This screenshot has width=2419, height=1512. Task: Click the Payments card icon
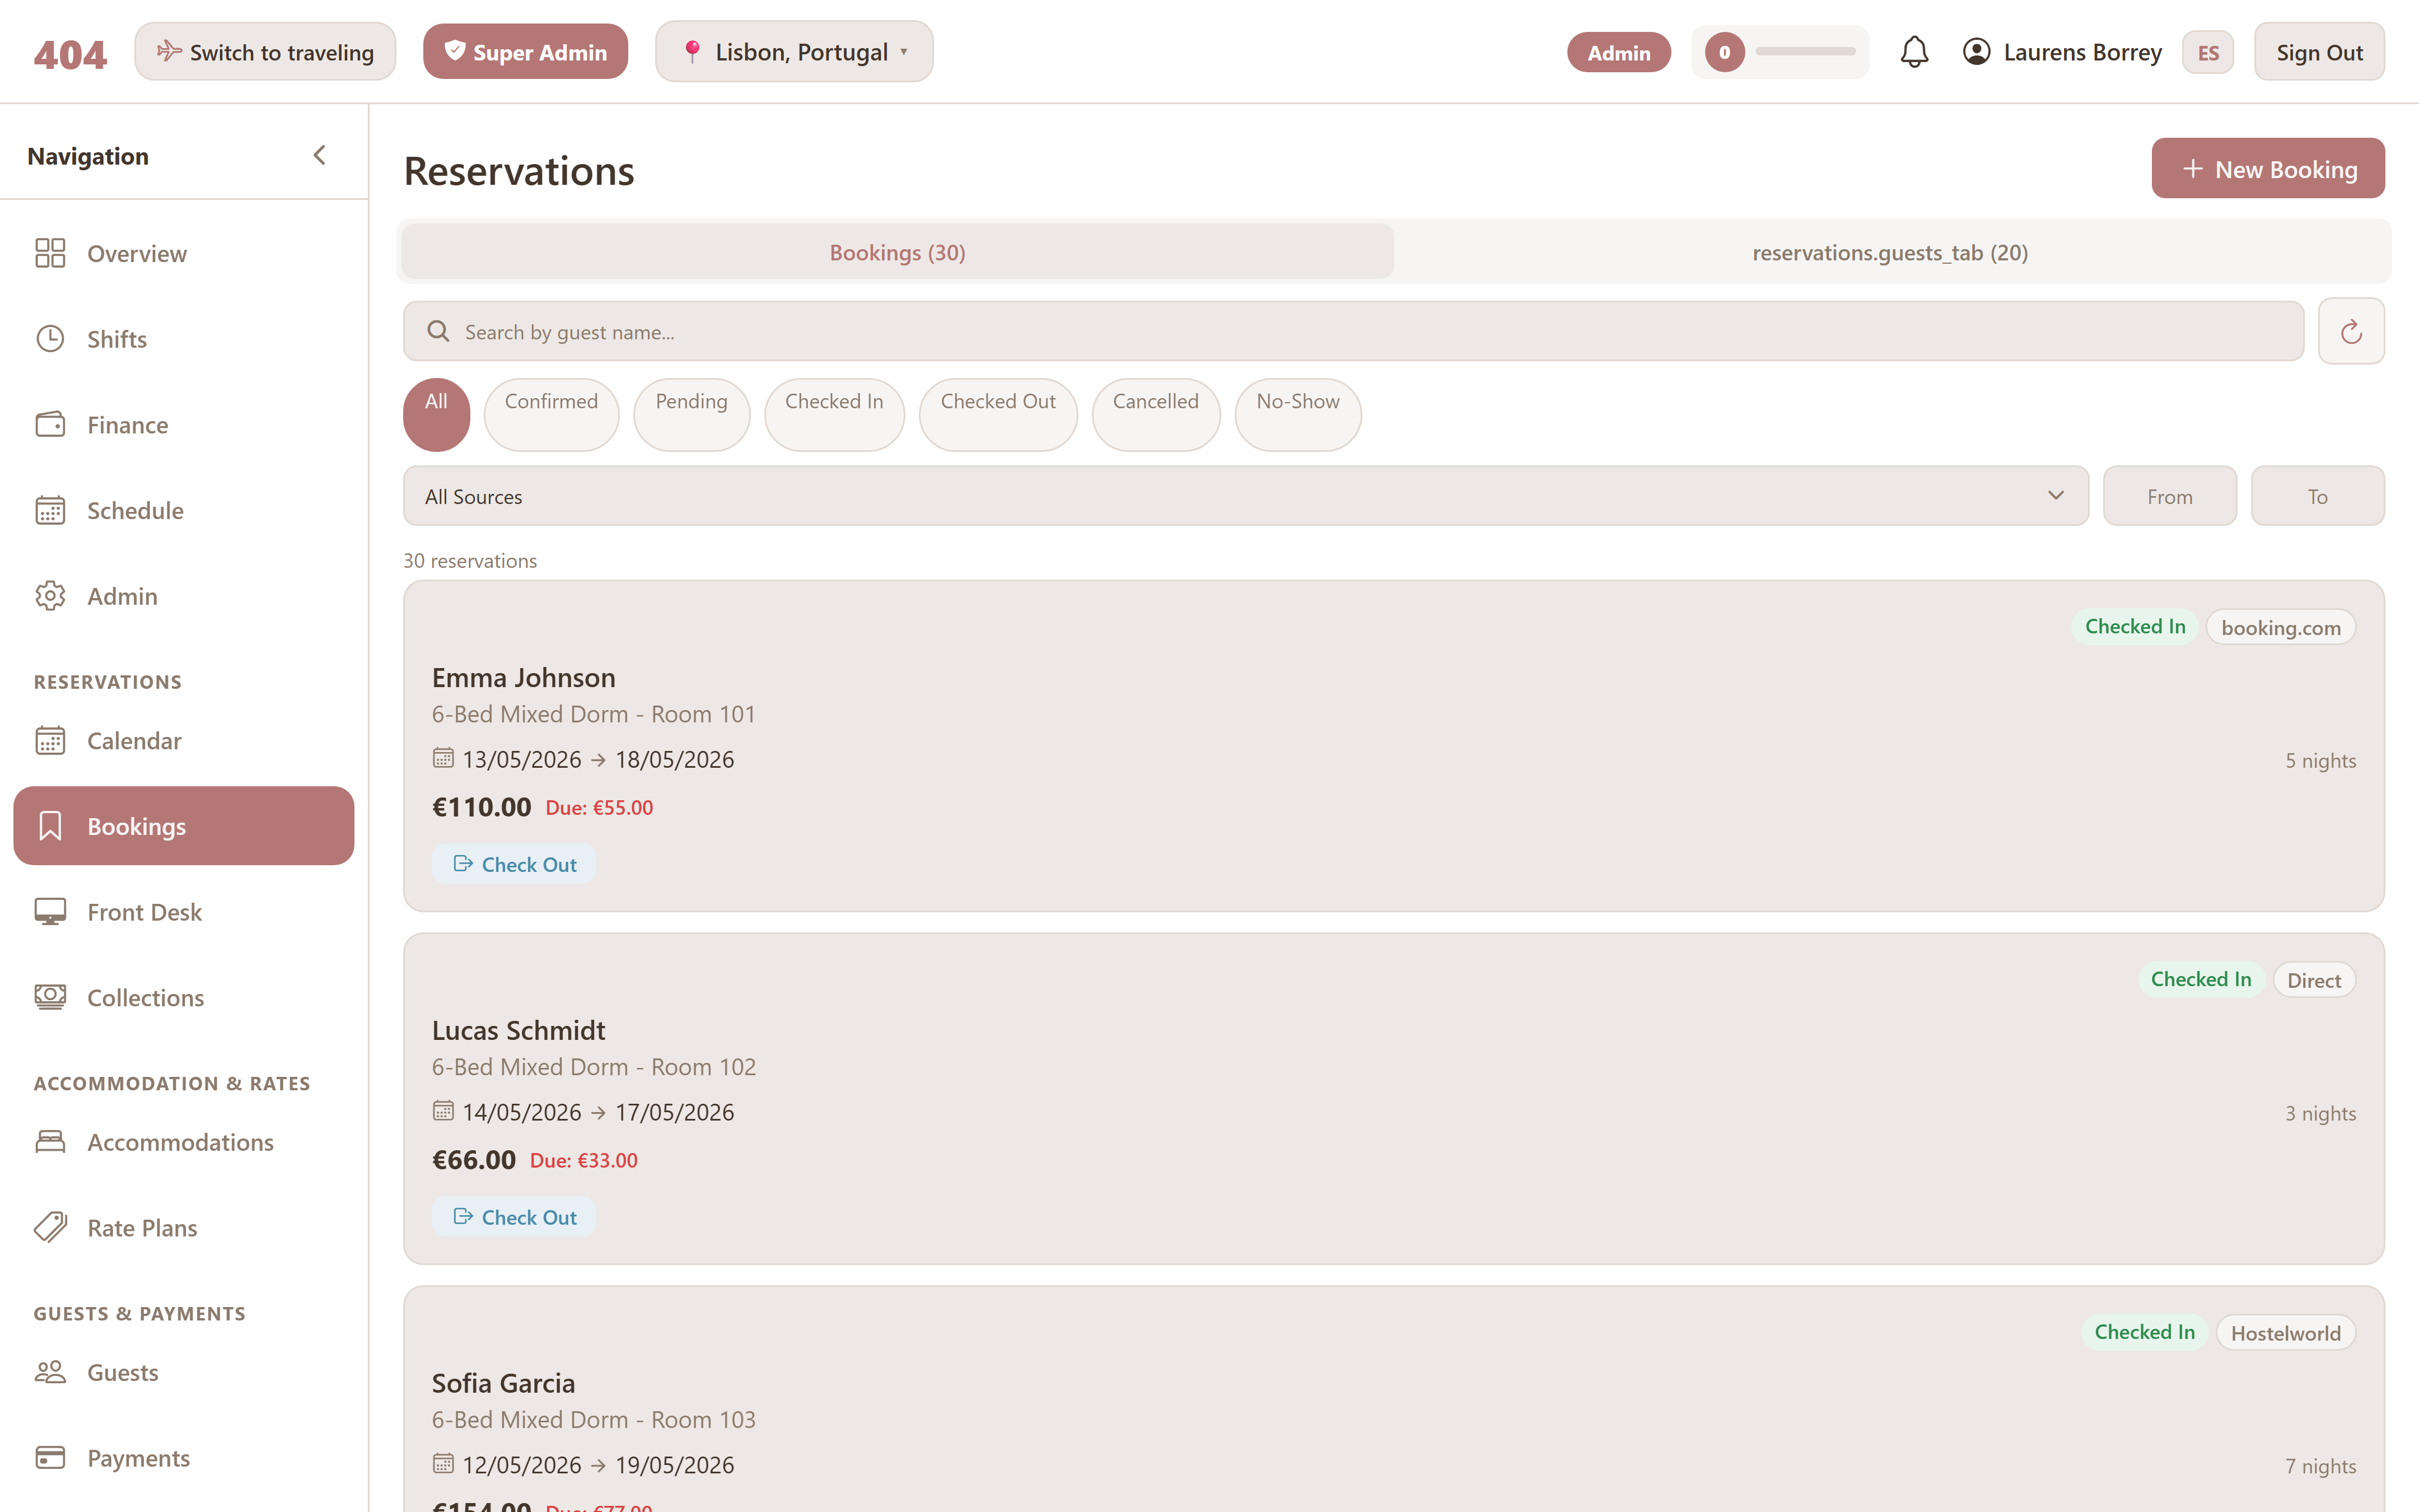tap(50, 1457)
